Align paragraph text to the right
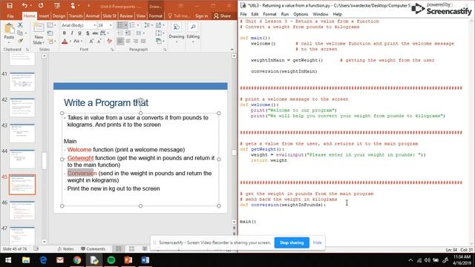The width and height of the screenshot is (475, 267). click(135, 41)
